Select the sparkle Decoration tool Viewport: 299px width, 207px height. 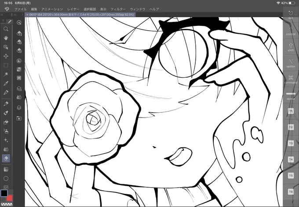[6, 140]
